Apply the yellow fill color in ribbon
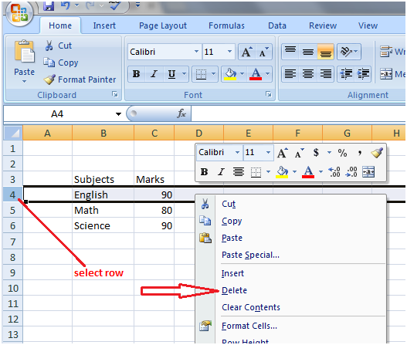Image resolution: width=407 pixels, height=345 pixels. click(230, 74)
